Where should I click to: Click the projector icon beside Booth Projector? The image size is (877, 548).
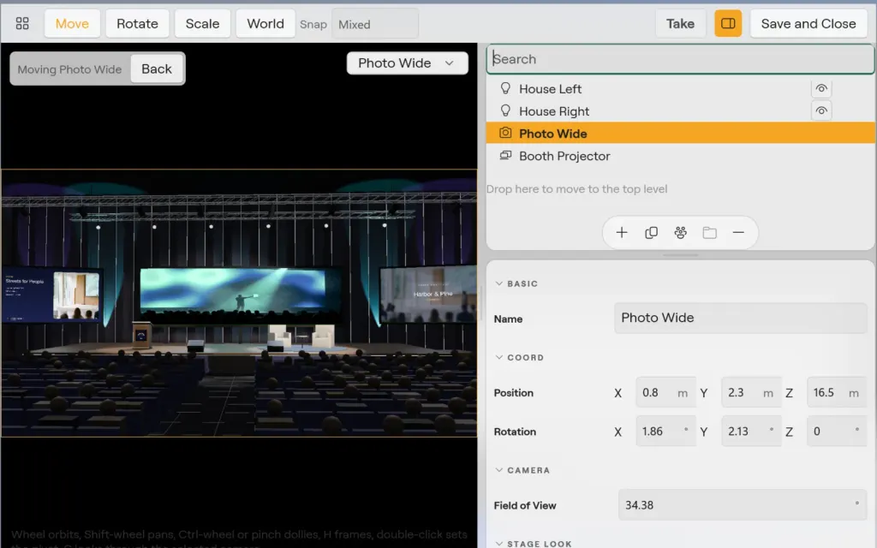pyautogui.click(x=505, y=156)
